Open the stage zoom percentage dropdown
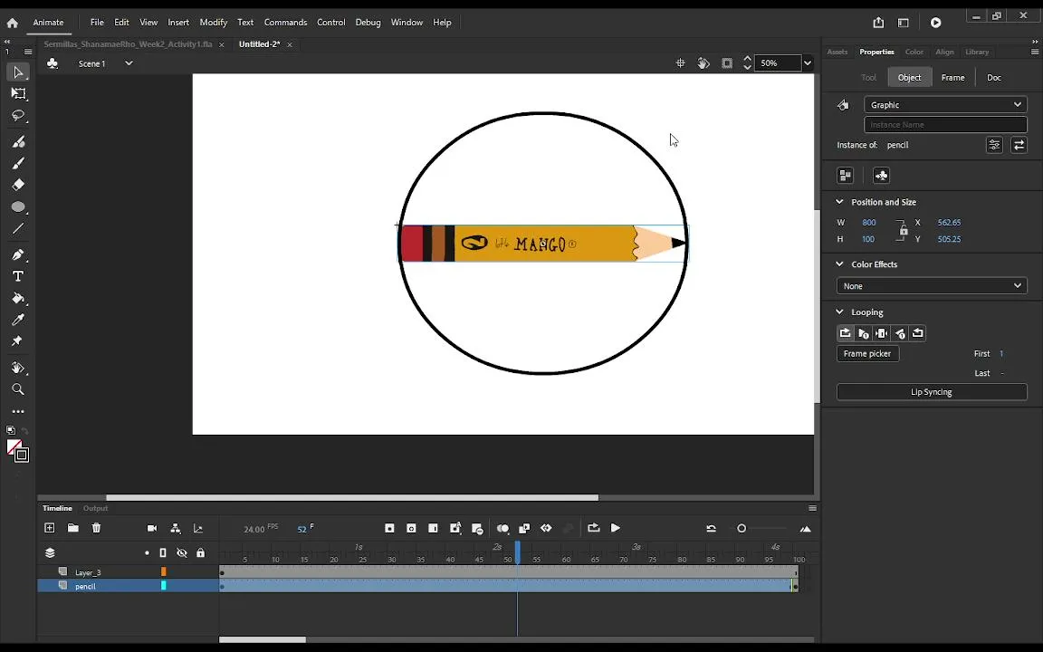 pyautogui.click(x=807, y=63)
